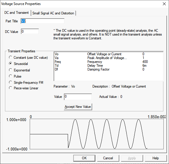
Task: Select the Va Peak Amplitude parameter row
Action: [108, 58]
